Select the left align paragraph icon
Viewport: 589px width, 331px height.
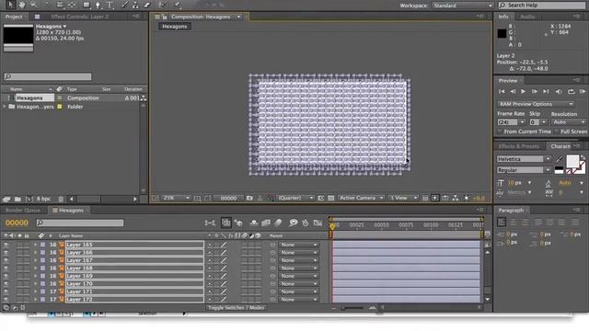pos(502,223)
